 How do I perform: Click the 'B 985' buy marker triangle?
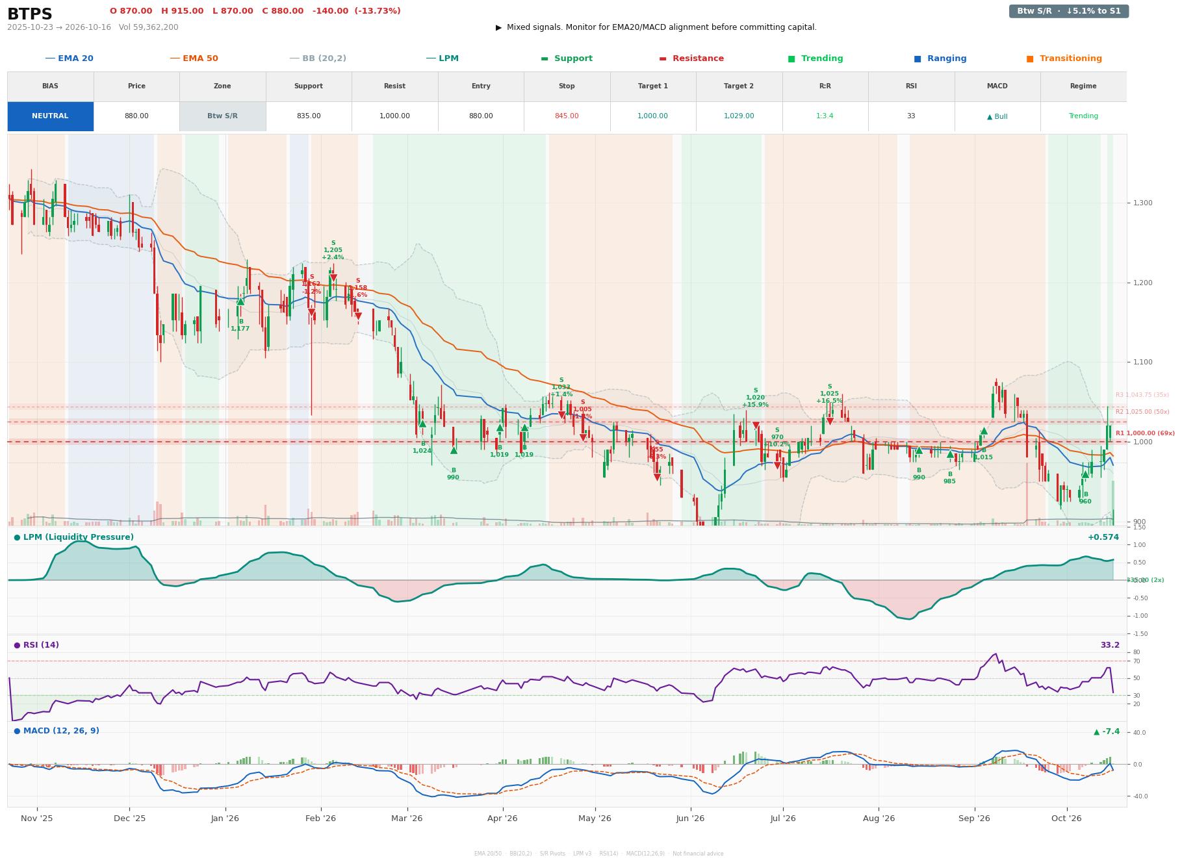click(x=950, y=454)
